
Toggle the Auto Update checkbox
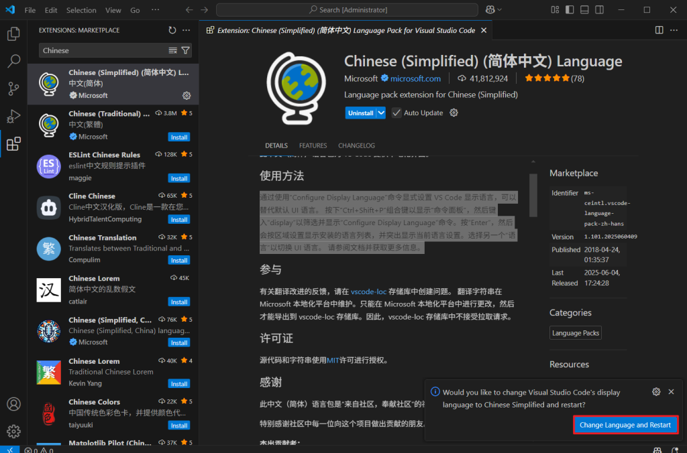pos(397,113)
